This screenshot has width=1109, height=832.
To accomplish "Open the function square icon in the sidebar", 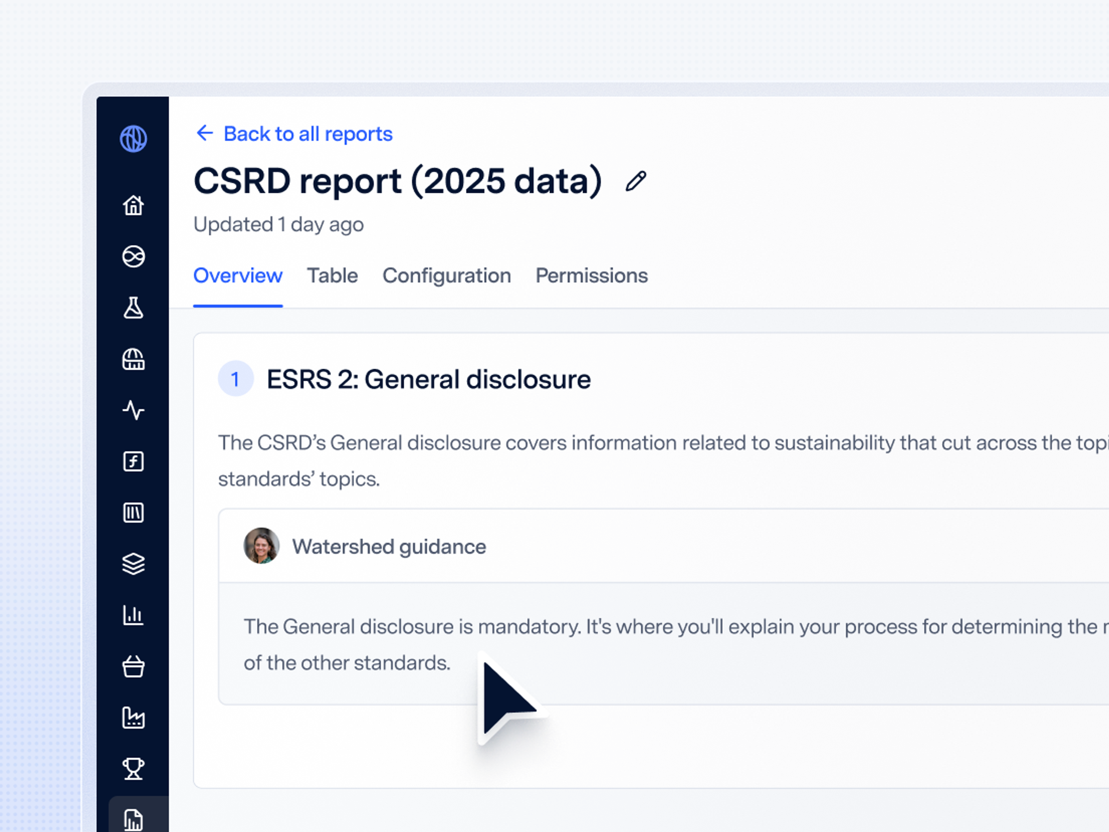I will (133, 461).
